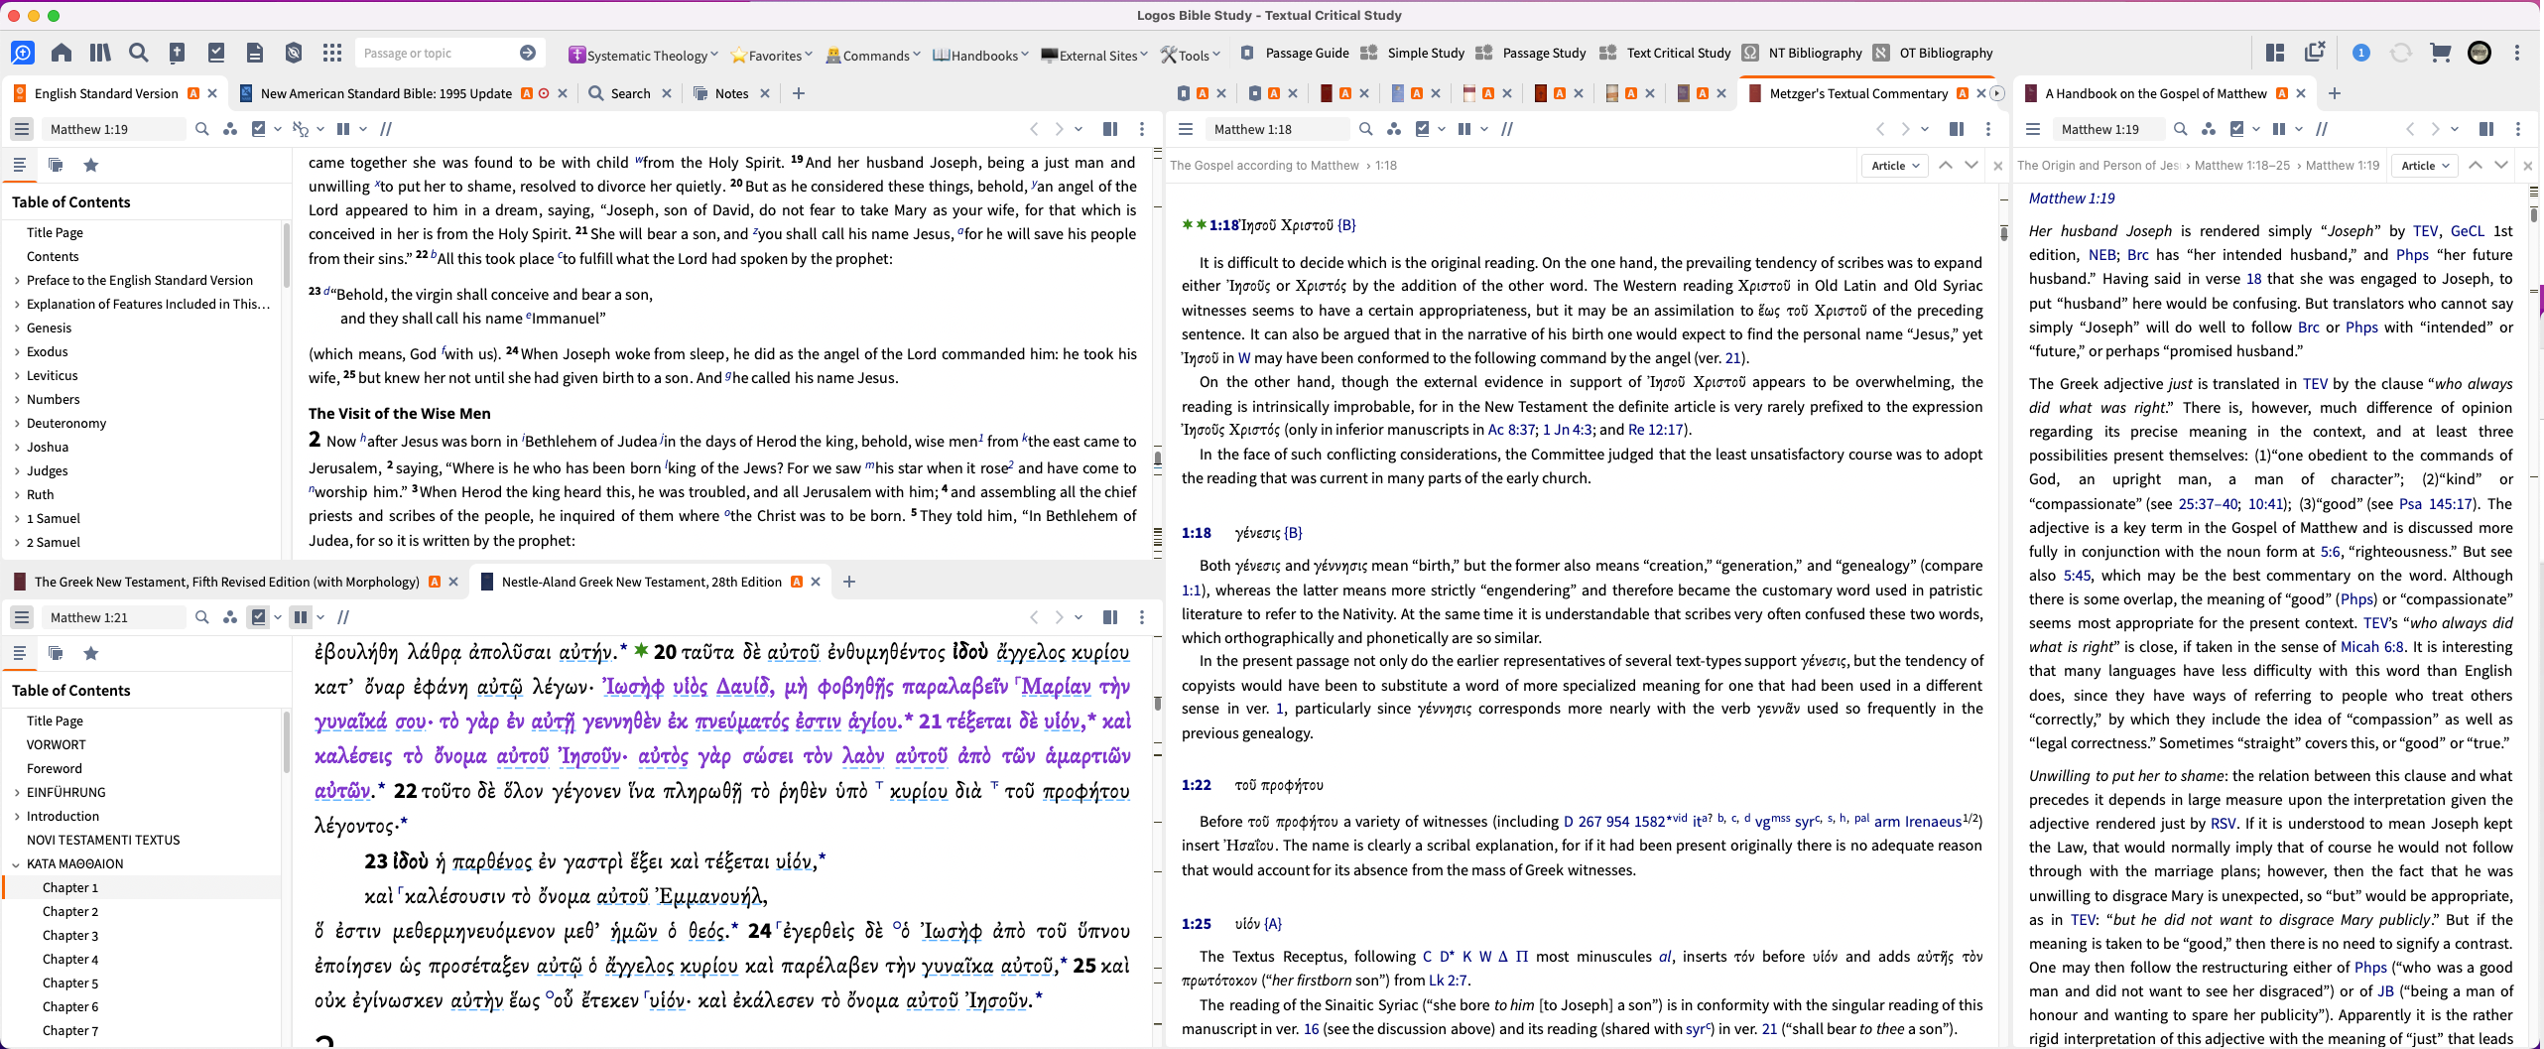The image size is (2544, 1049).
Task: Open the Library icon in the top toolbar
Action: click(x=99, y=53)
